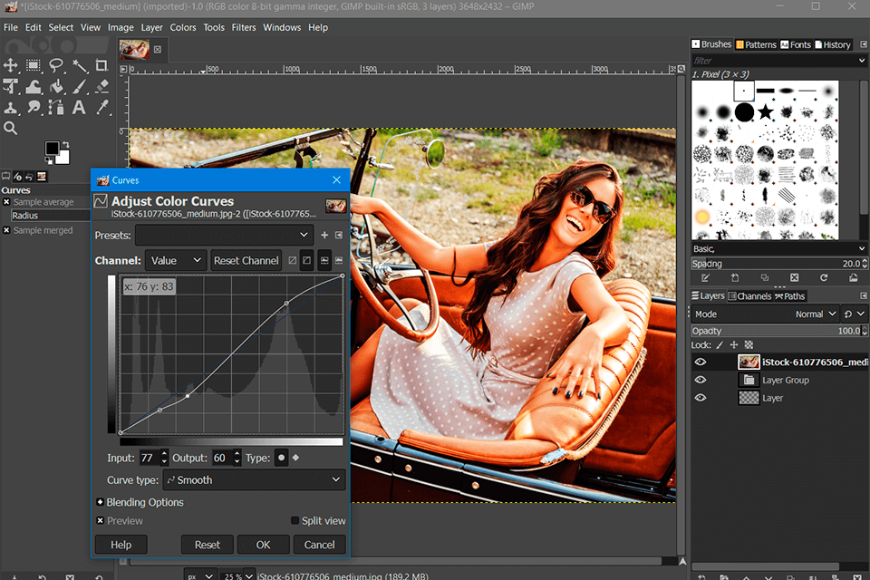Select the Move tool in the toolbox
The image size is (870, 580).
click(x=11, y=65)
